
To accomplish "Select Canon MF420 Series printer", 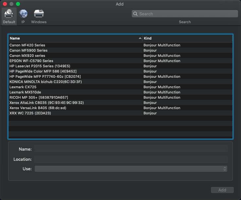I will [x=120, y=45].
